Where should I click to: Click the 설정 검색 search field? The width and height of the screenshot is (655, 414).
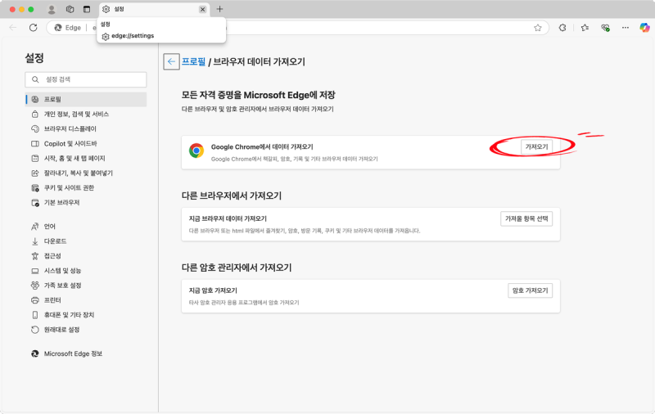(86, 79)
